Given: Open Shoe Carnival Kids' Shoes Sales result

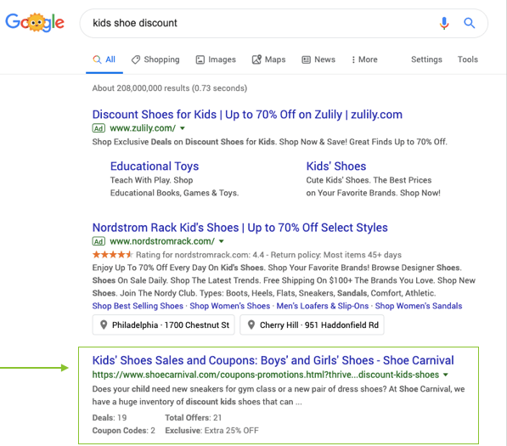Looking at the screenshot, I should (273, 360).
